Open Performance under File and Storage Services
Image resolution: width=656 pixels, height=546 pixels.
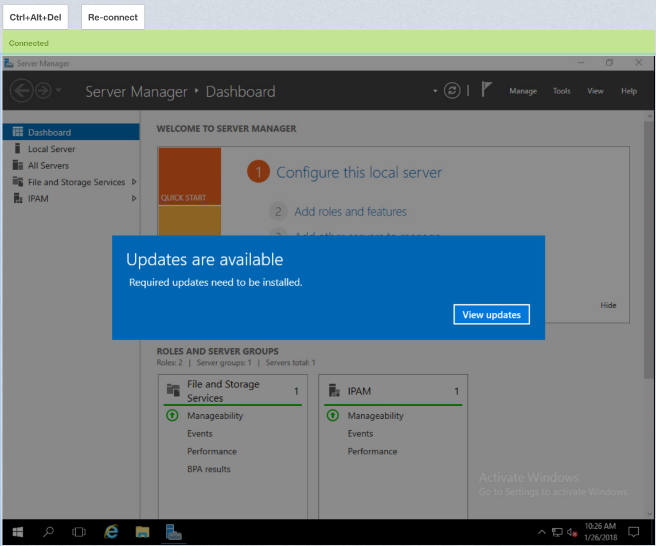212,451
